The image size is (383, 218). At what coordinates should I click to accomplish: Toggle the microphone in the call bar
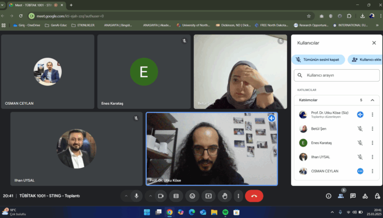pos(136,196)
